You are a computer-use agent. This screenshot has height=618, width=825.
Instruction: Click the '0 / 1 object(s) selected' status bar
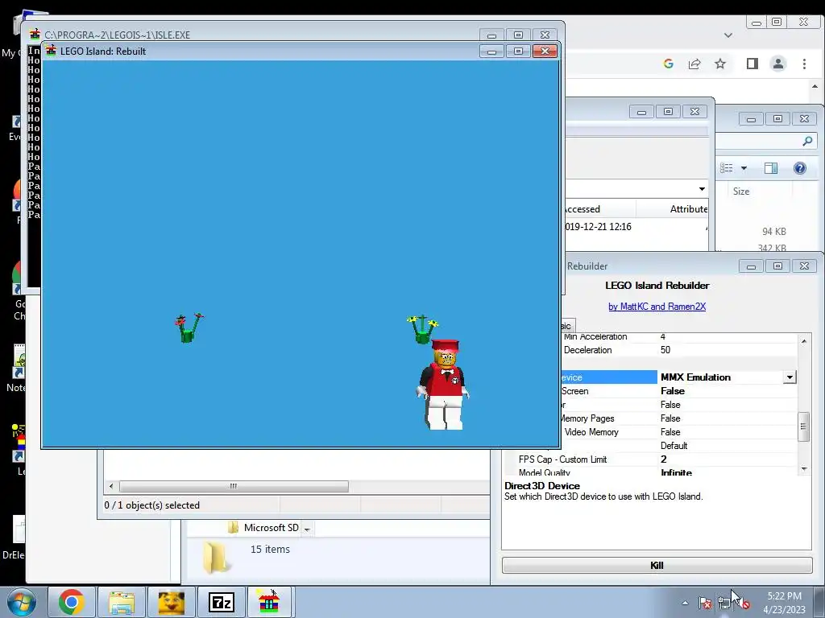point(152,505)
